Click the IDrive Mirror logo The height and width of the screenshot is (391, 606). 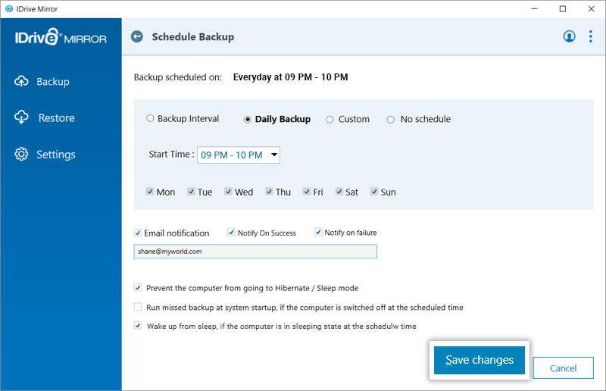[61, 37]
